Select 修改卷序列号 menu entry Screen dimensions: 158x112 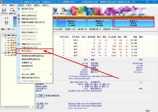point(27,66)
